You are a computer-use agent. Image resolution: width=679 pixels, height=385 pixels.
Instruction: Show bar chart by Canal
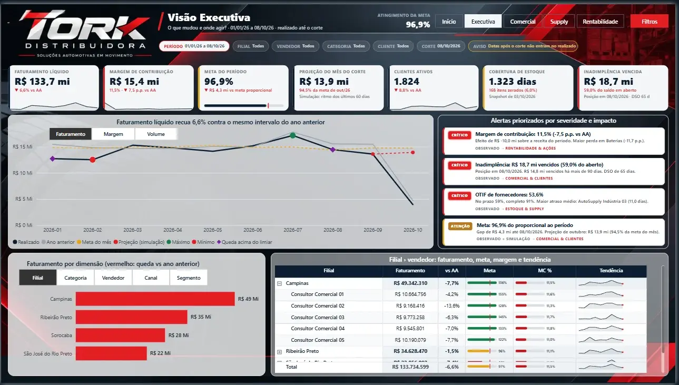[x=151, y=278]
